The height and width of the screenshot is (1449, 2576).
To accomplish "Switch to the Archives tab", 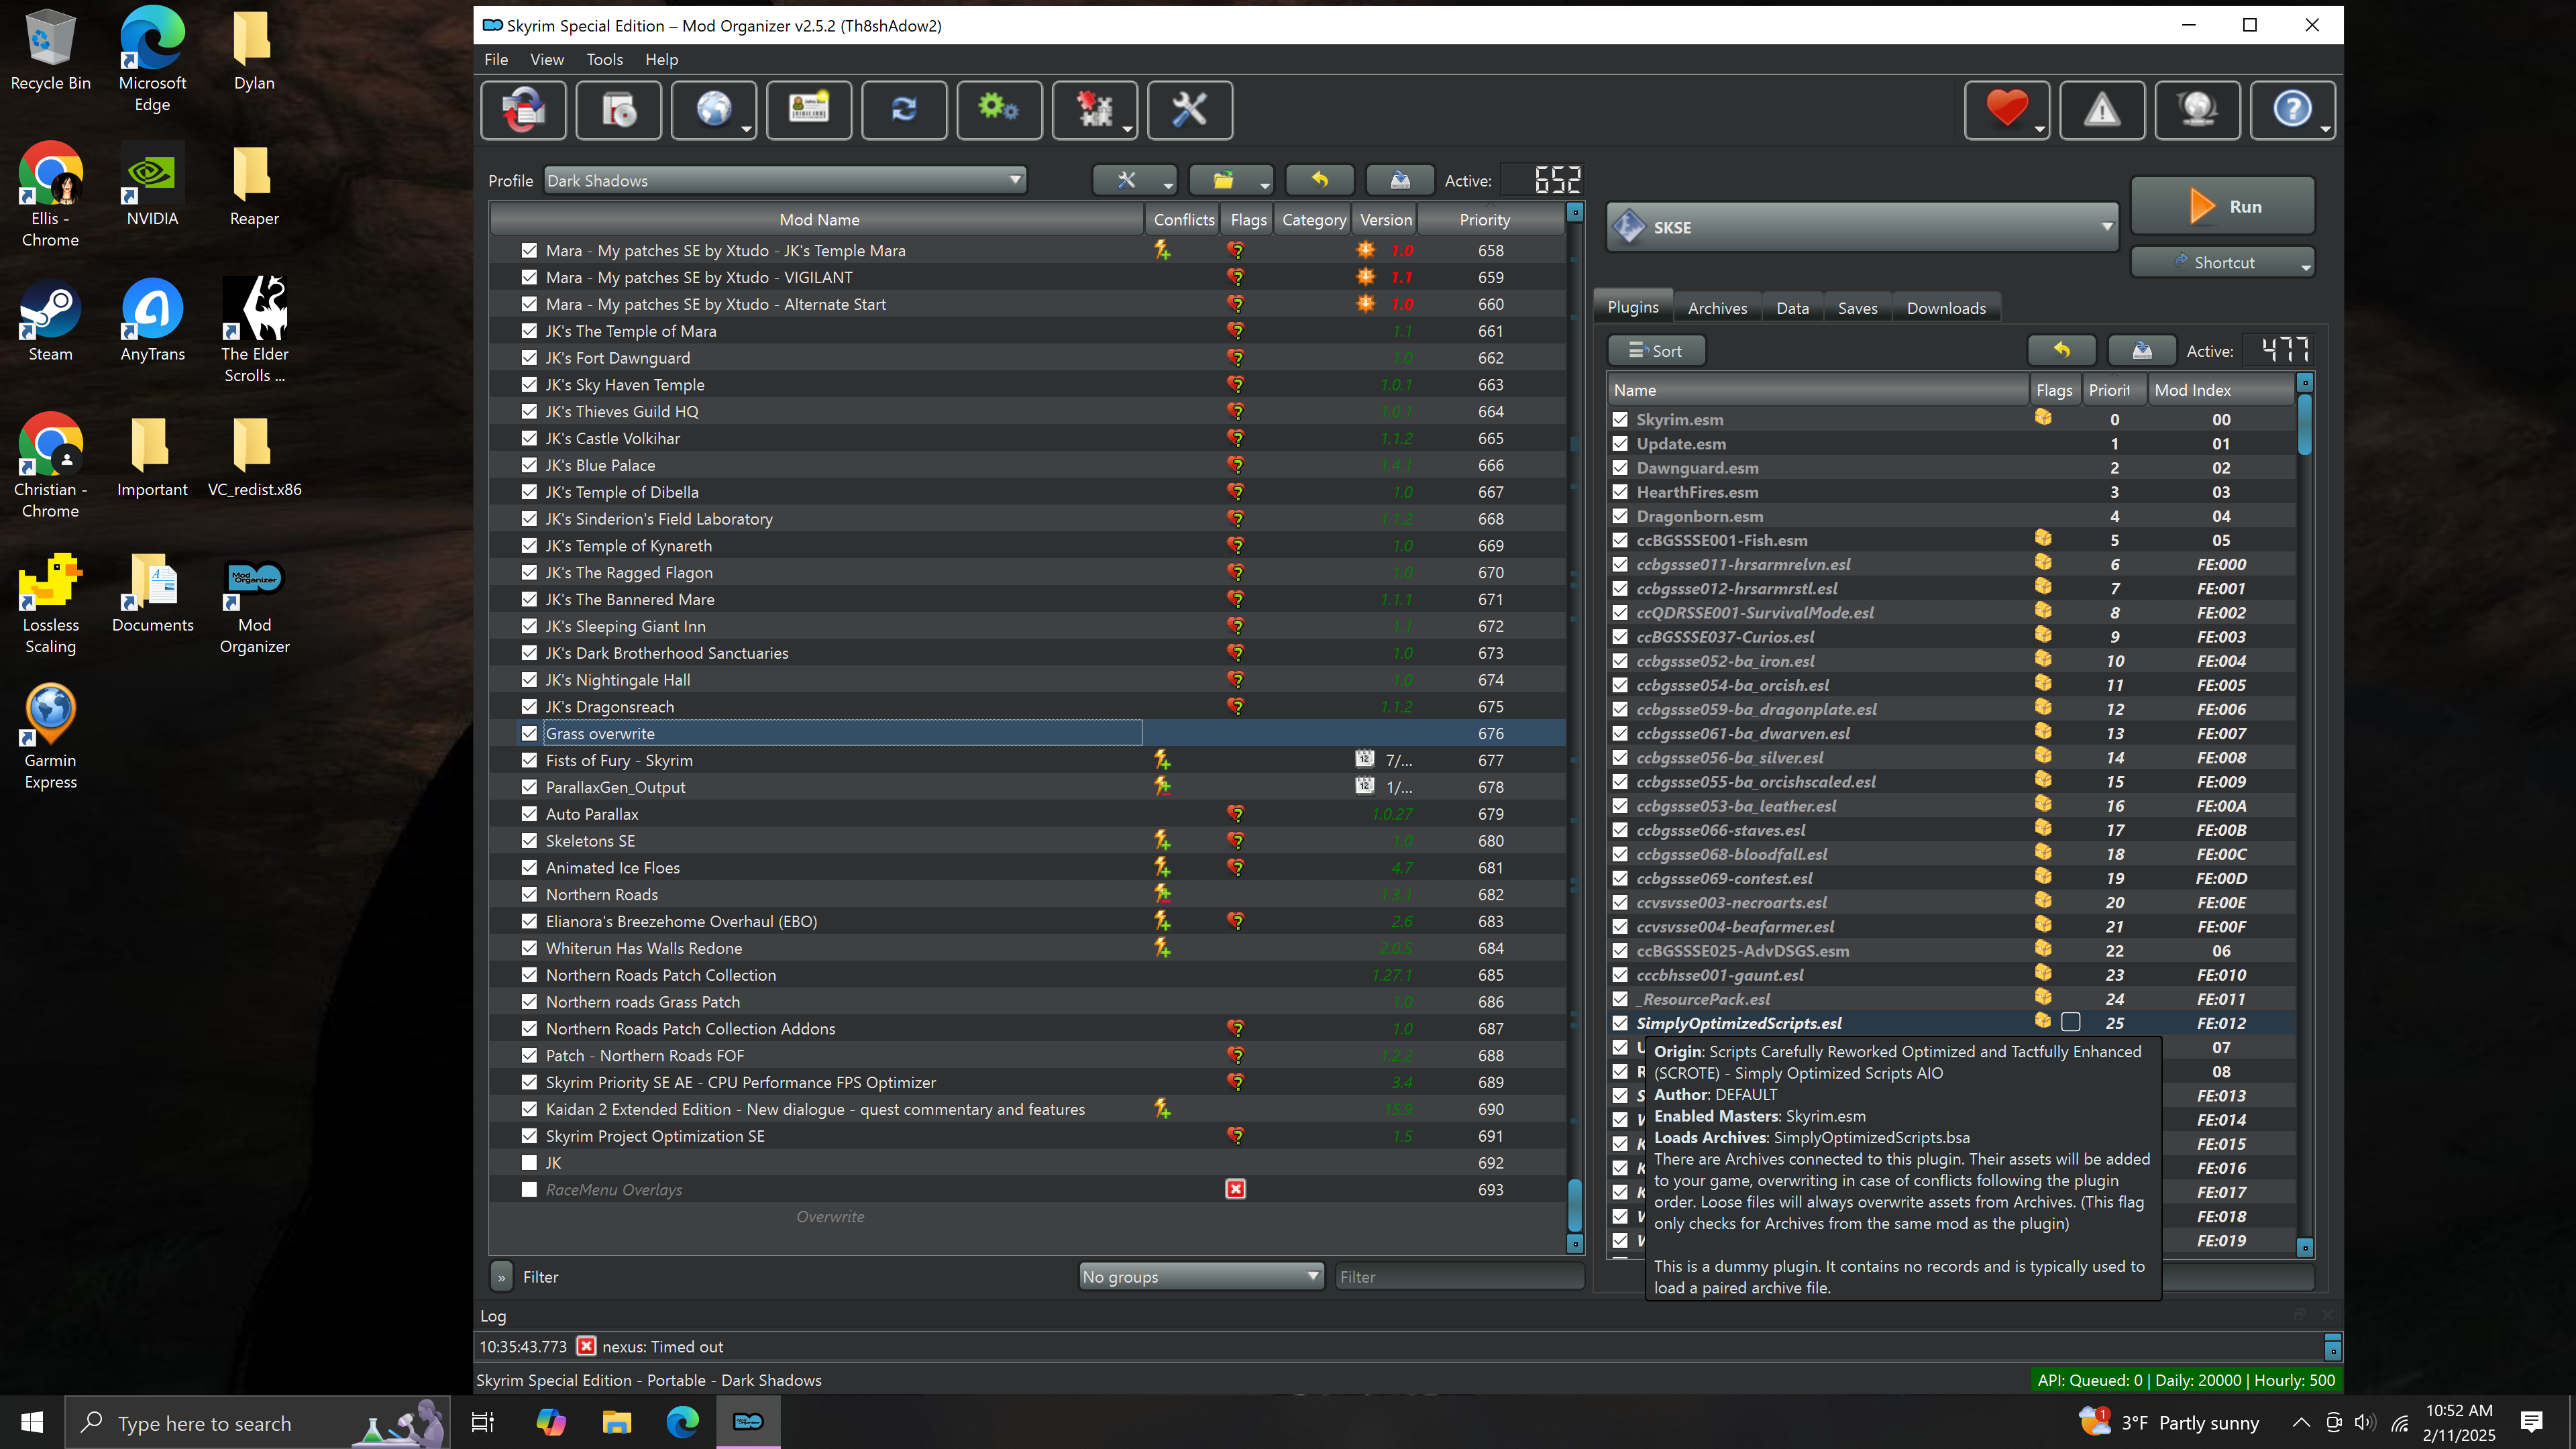I will point(1717,308).
